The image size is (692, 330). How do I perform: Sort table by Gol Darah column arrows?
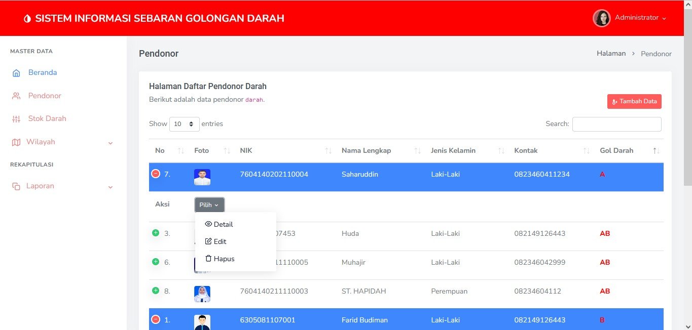(656, 151)
